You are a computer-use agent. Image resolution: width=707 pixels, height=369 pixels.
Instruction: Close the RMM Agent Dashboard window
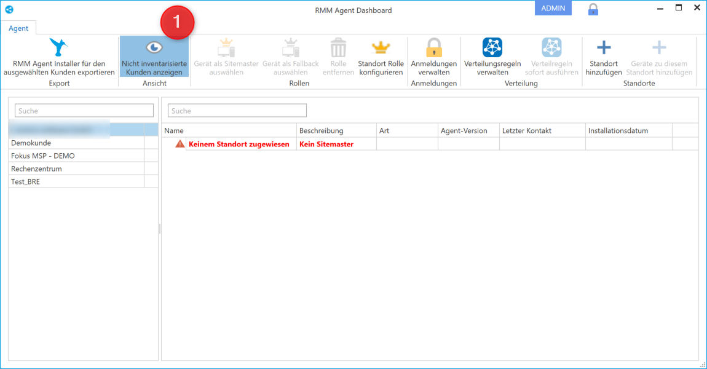pyautogui.click(x=697, y=7)
